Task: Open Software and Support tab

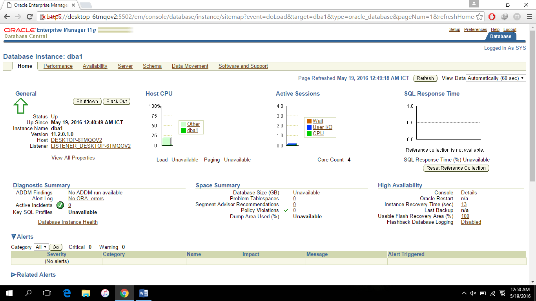Action: pyautogui.click(x=243, y=66)
